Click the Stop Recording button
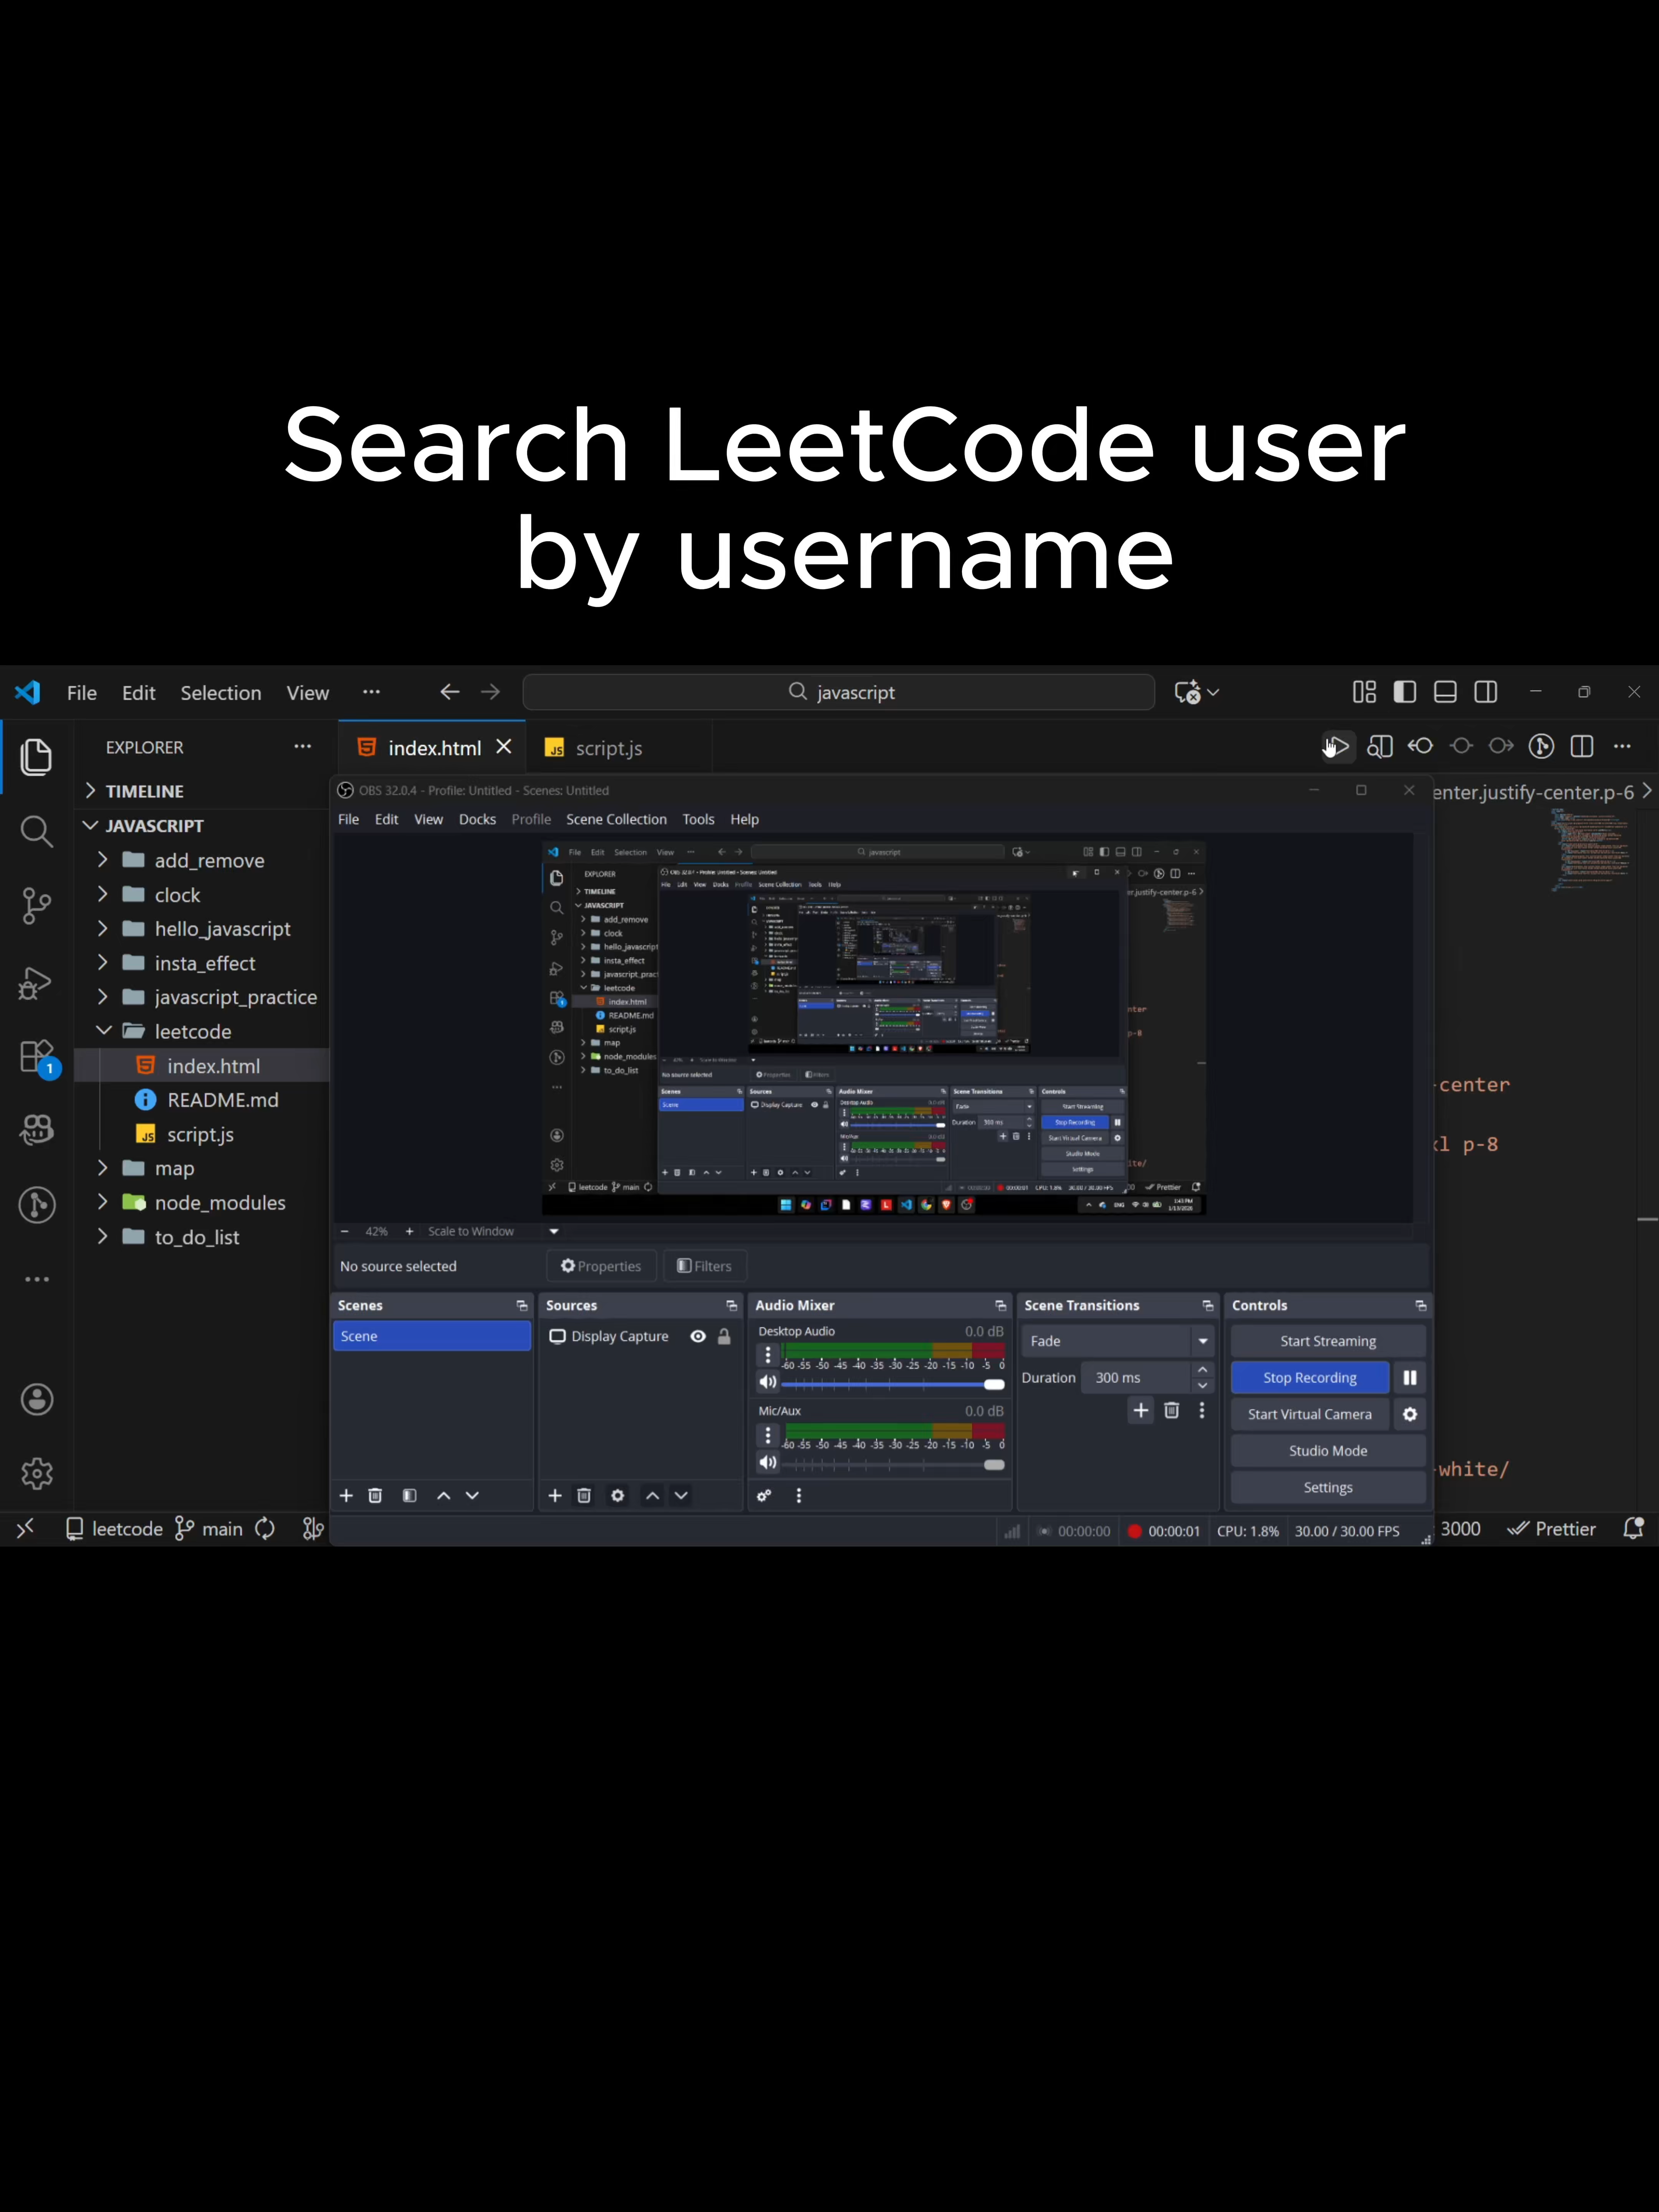 click(x=1310, y=1377)
